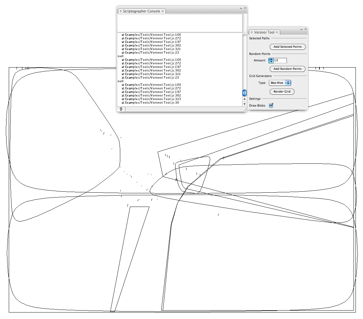Click the console scroll down arrow

(x=245, y=104)
